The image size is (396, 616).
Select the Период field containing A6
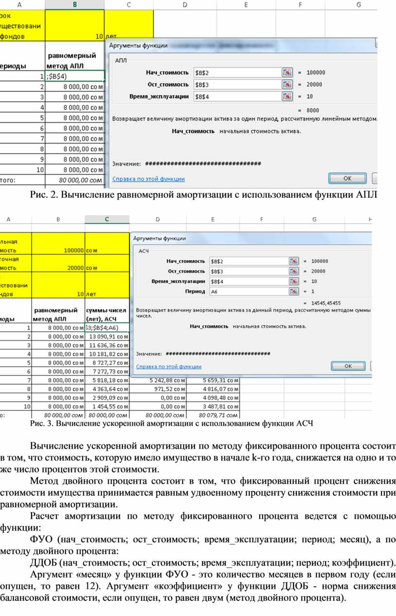click(248, 292)
